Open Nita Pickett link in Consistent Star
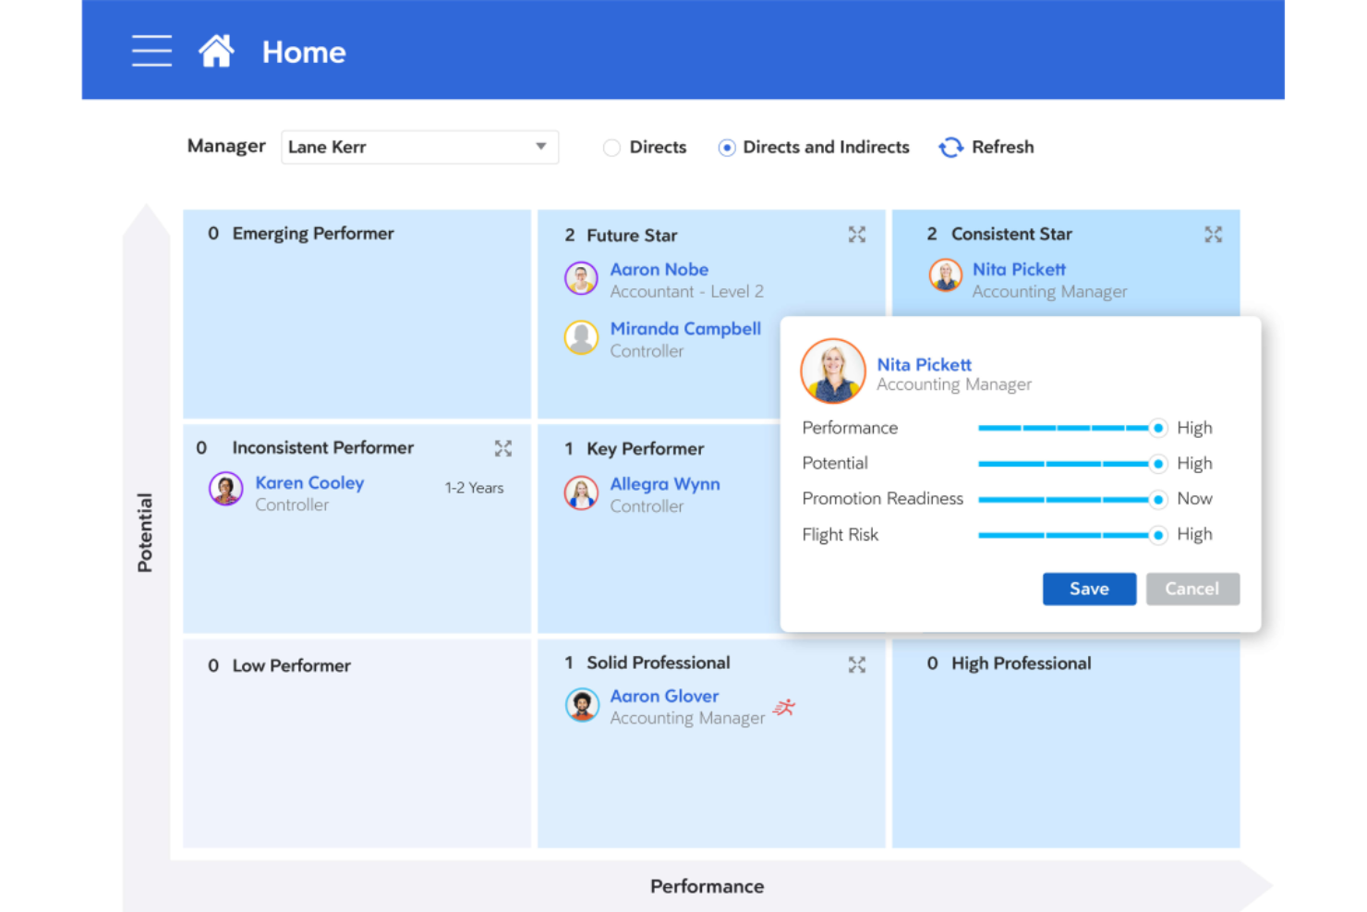Screen dimensions: 1367x912 tap(1019, 270)
